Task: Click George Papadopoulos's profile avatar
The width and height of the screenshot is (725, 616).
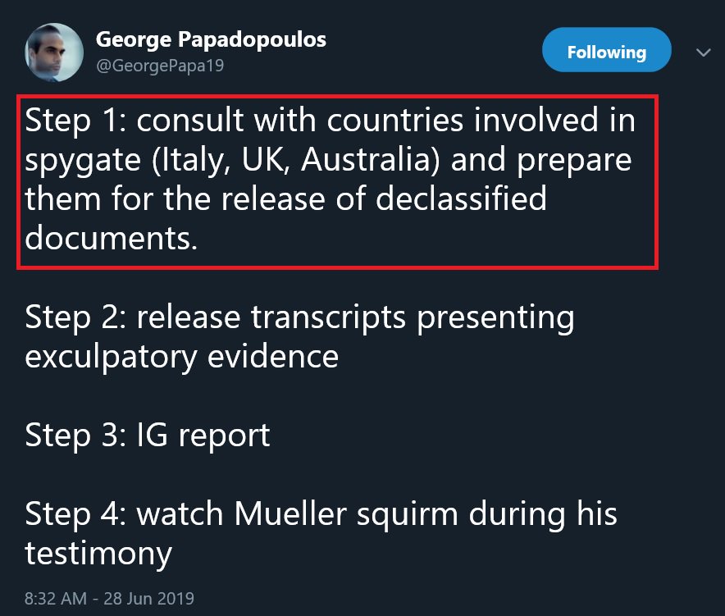Action: 54,52
